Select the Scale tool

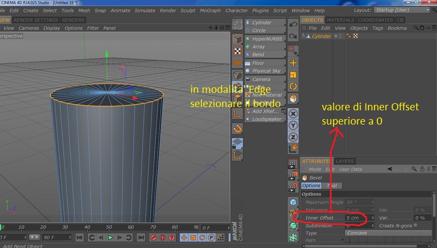(293, 75)
